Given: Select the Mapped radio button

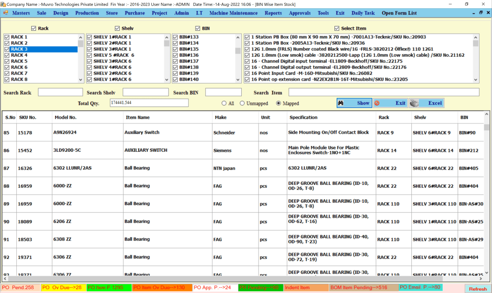Looking at the screenshot, I should click(278, 103).
